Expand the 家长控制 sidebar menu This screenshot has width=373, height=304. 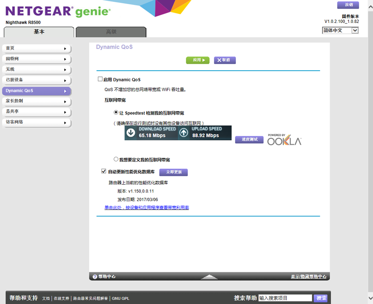point(36,101)
